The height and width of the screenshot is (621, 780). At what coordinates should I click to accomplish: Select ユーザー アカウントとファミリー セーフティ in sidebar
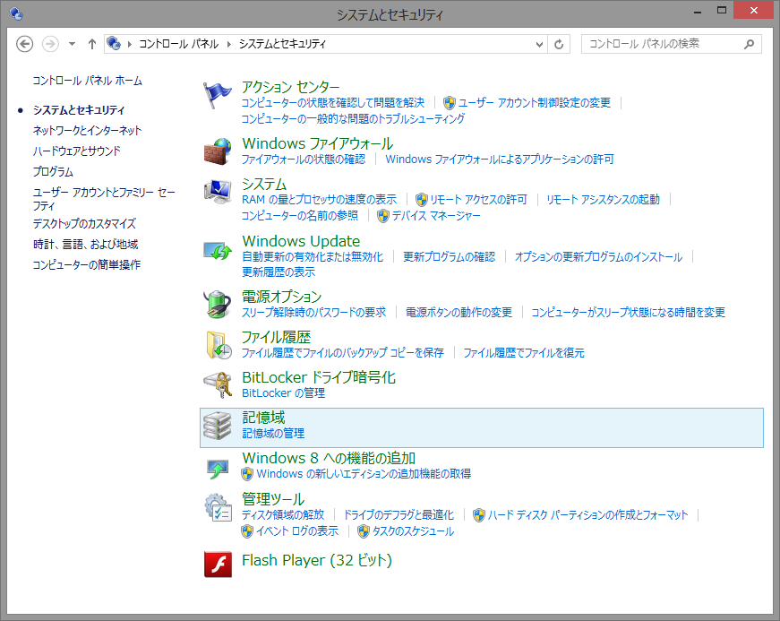pos(104,199)
